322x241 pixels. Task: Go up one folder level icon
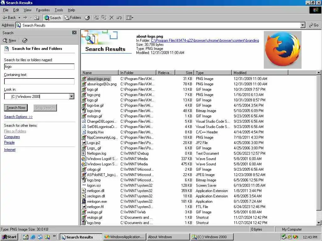(x=36, y=18)
